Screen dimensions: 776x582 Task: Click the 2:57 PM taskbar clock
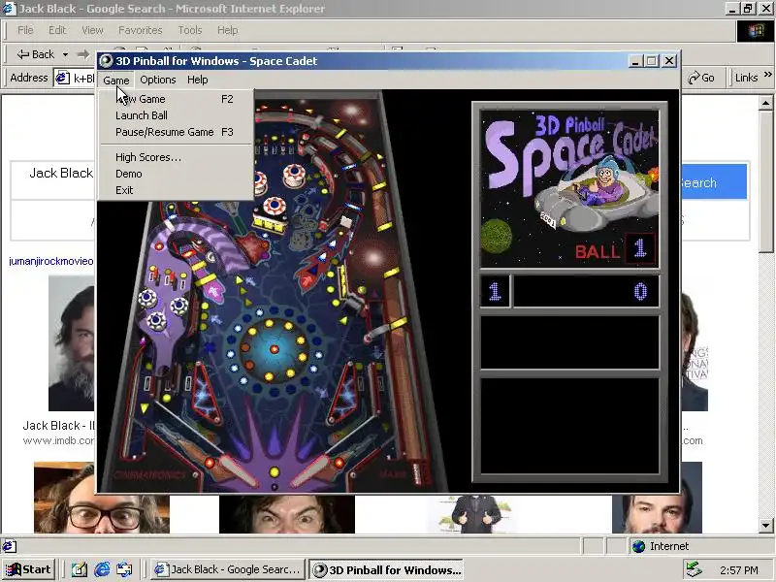(739, 570)
